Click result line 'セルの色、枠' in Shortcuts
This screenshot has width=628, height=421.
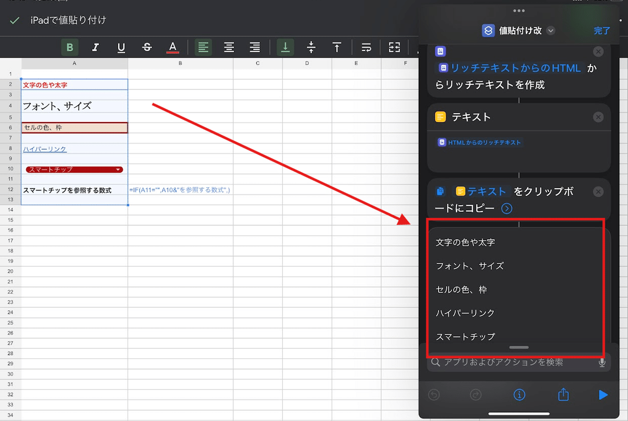(462, 290)
